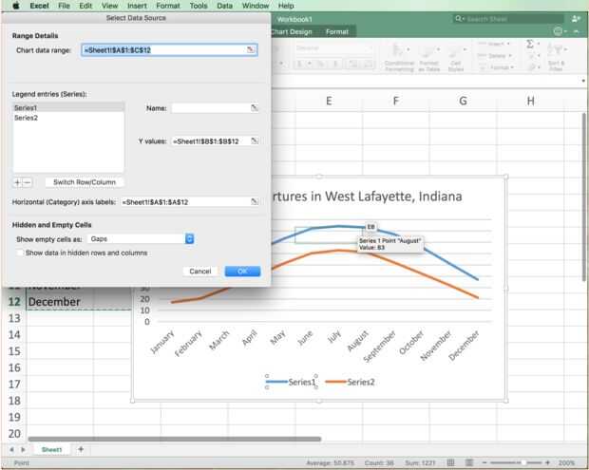The width and height of the screenshot is (589, 470).
Task: Click the vertical scrollbar of the sheet
Action: click(x=584, y=197)
